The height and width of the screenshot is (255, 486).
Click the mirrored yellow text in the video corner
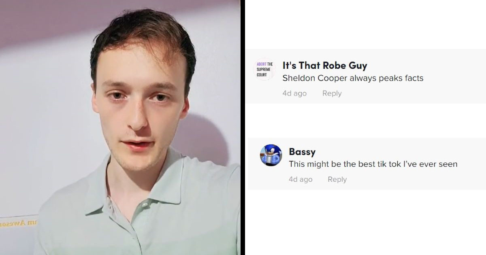click(19, 223)
